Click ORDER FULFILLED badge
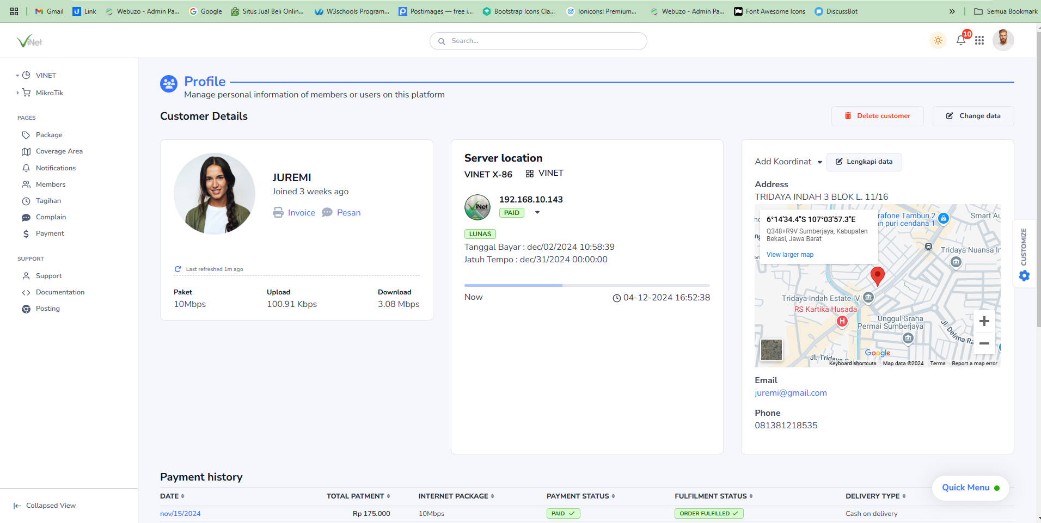1041x523 pixels. [x=708, y=514]
